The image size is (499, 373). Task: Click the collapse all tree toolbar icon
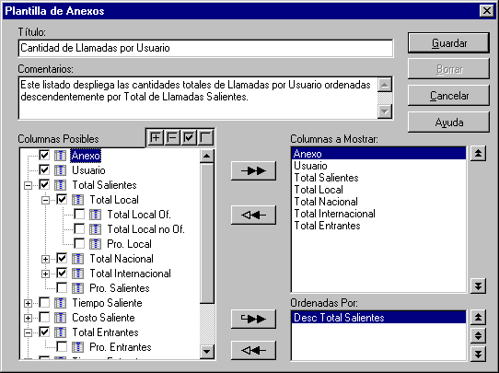tap(172, 138)
